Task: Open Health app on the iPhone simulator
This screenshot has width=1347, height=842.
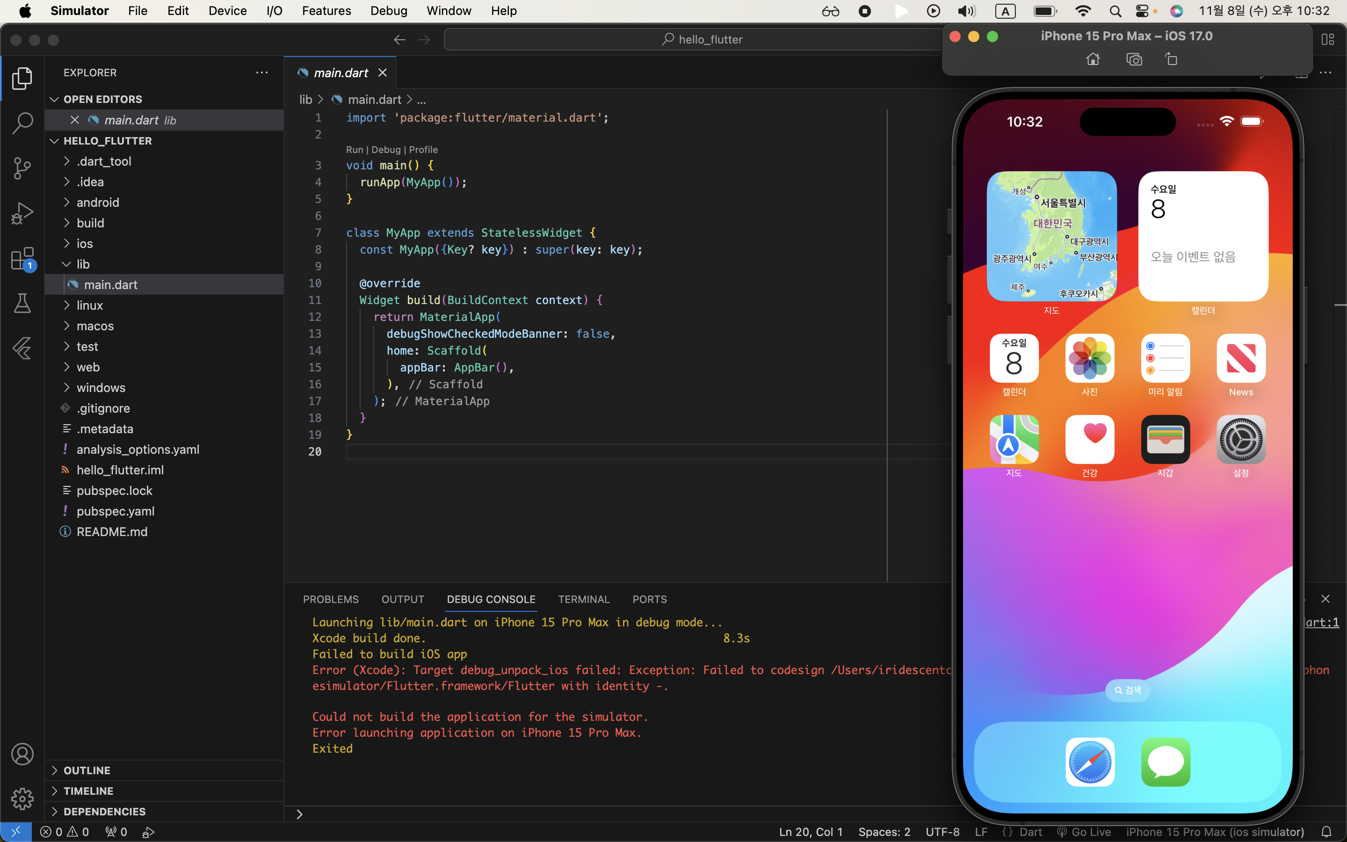Action: tap(1089, 439)
